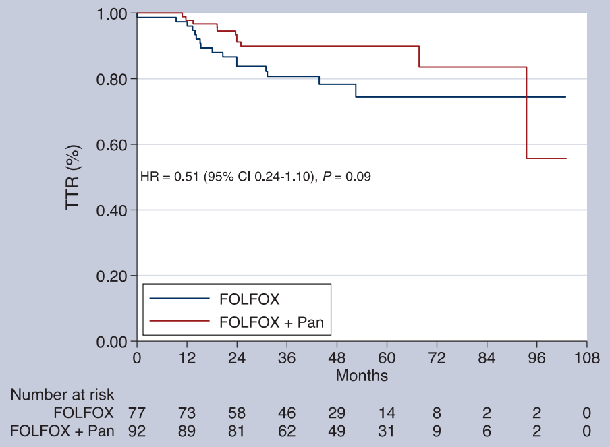Click the 60 month x-axis tick label
The width and height of the screenshot is (610, 447).
387,358
